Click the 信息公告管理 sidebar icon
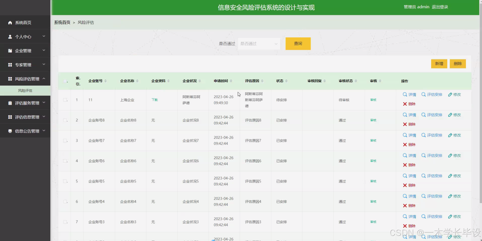 click(10, 131)
